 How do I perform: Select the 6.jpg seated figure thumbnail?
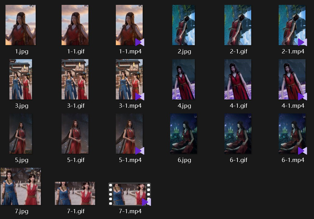tap(184, 134)
